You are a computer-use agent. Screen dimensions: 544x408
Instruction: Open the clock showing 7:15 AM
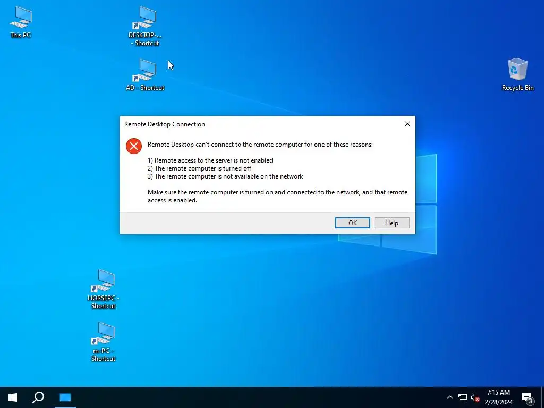(498, 397)
